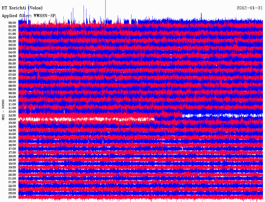Viewport: 265px width, 202px height.
Task: Select the 21:00 time row label
Action: 12,178
